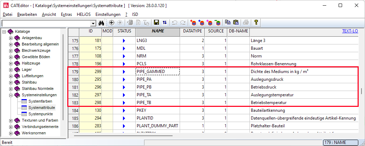Viewport: 365px width, 146px height.
Task: Click the binoculars search icon
Action: [101, 23]
